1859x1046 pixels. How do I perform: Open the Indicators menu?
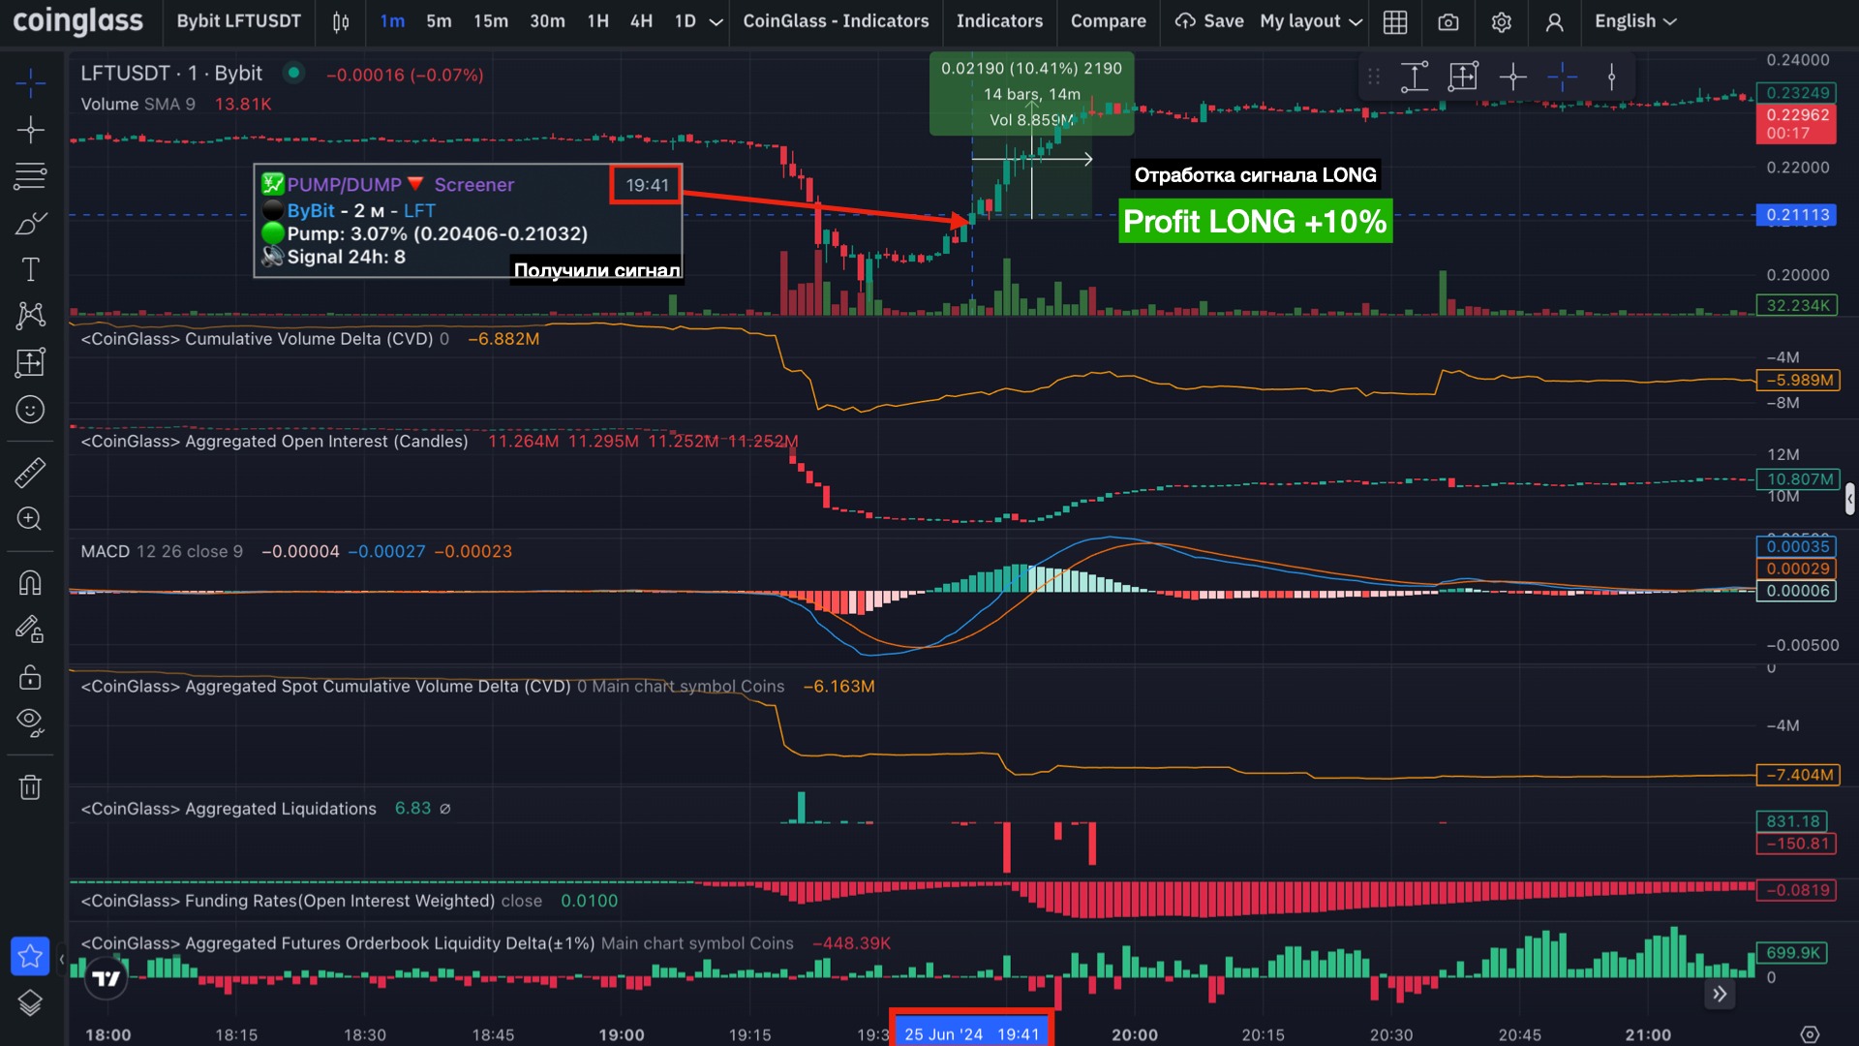[999, 21]
